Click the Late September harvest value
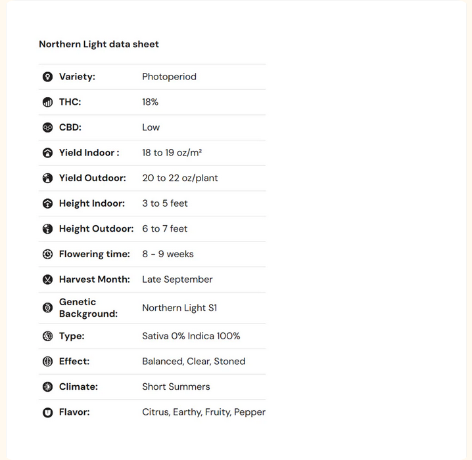Screen dimensions: 472x460 [177, 280]
